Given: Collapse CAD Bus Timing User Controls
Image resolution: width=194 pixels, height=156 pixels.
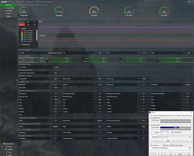Looking at the screenshot, I should click(x=19, y=130).
